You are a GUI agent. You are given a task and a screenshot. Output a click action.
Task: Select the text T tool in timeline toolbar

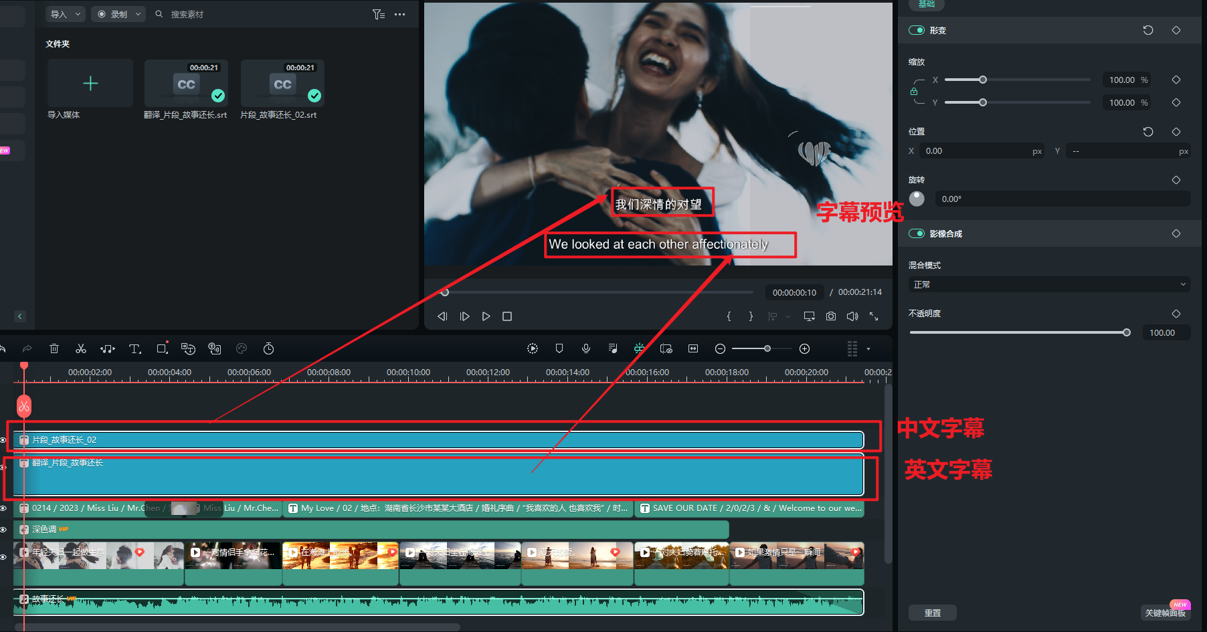click(x=134, y=348)
